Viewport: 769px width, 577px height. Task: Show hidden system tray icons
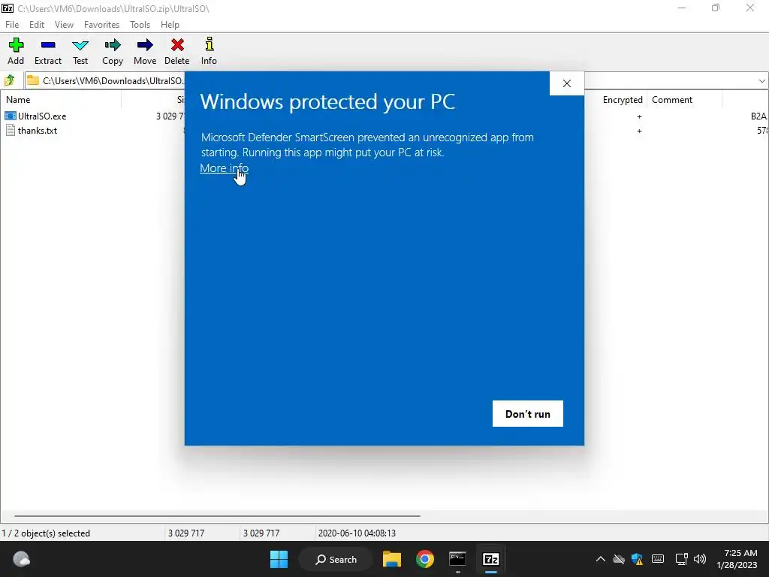click(x=600, y=559)
